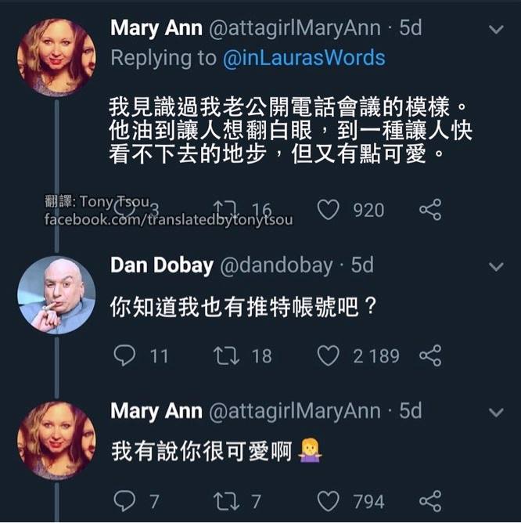Share Dan Dobay's tweet

pos(430,355)
